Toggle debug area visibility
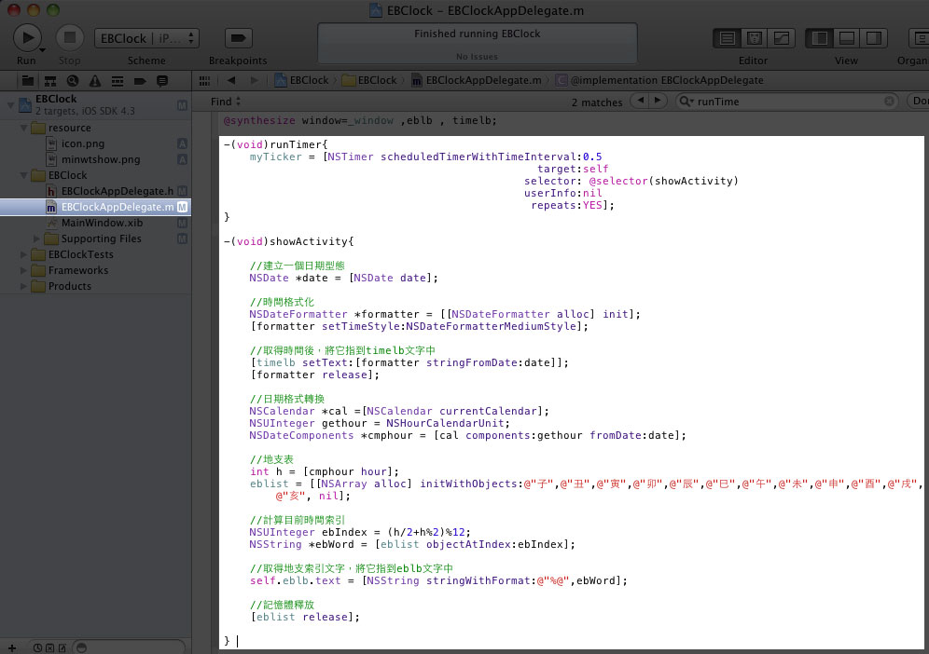The image size is (929, 654). click(847, 38)
